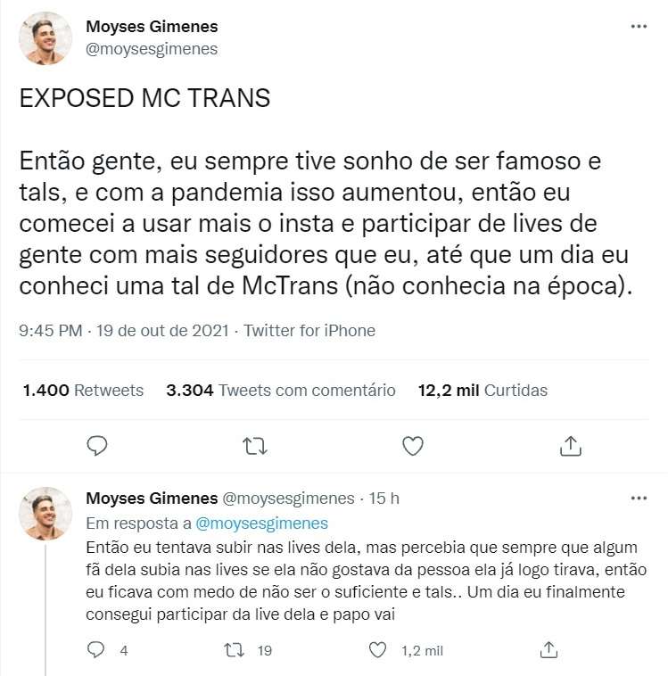Image resolution: width=668 pixels, height=676 pixels.
Task: Open the reply icon showing 4 comments
Action: tap(97, 650)
